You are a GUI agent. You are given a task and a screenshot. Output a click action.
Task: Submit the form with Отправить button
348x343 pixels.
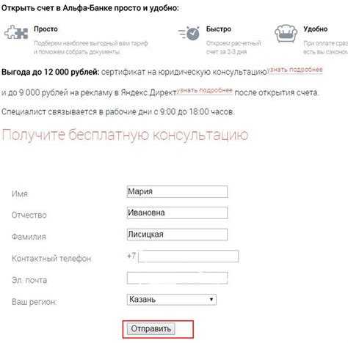tap(151, 329)
